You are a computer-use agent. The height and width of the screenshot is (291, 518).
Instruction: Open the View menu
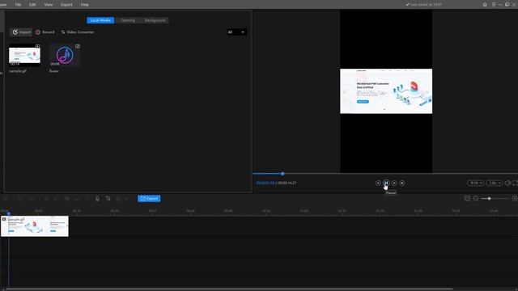coord(49,5)
